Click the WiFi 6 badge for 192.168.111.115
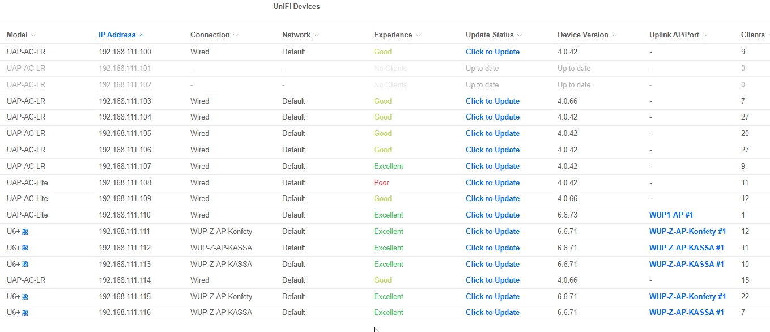Viewport: 770px width, 332px height. click(x=25, y=297)
